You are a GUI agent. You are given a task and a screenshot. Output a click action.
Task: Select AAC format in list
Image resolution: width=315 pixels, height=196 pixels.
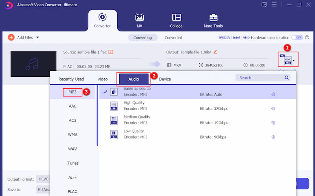tap(72, 106)
